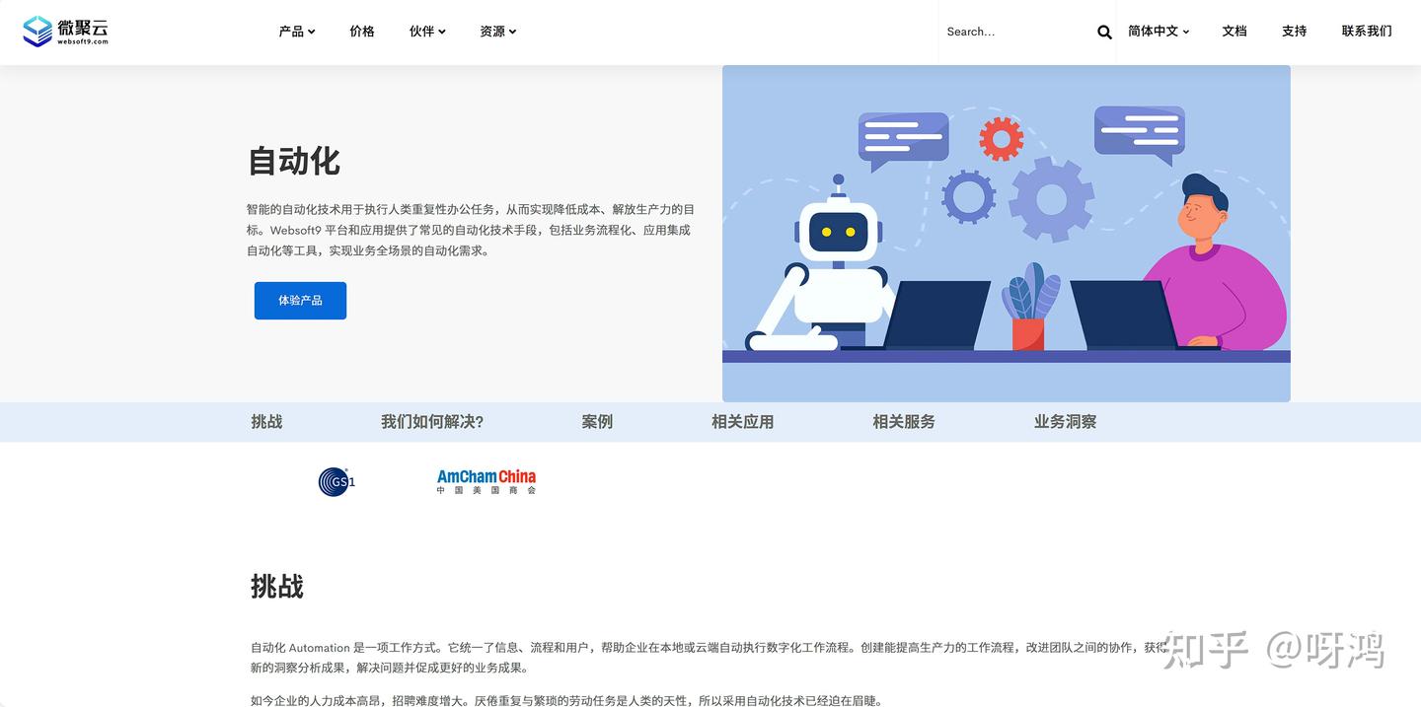Select the GS1 partner logo
This screenshot has height=707, width=1421.
pos(336,481)
